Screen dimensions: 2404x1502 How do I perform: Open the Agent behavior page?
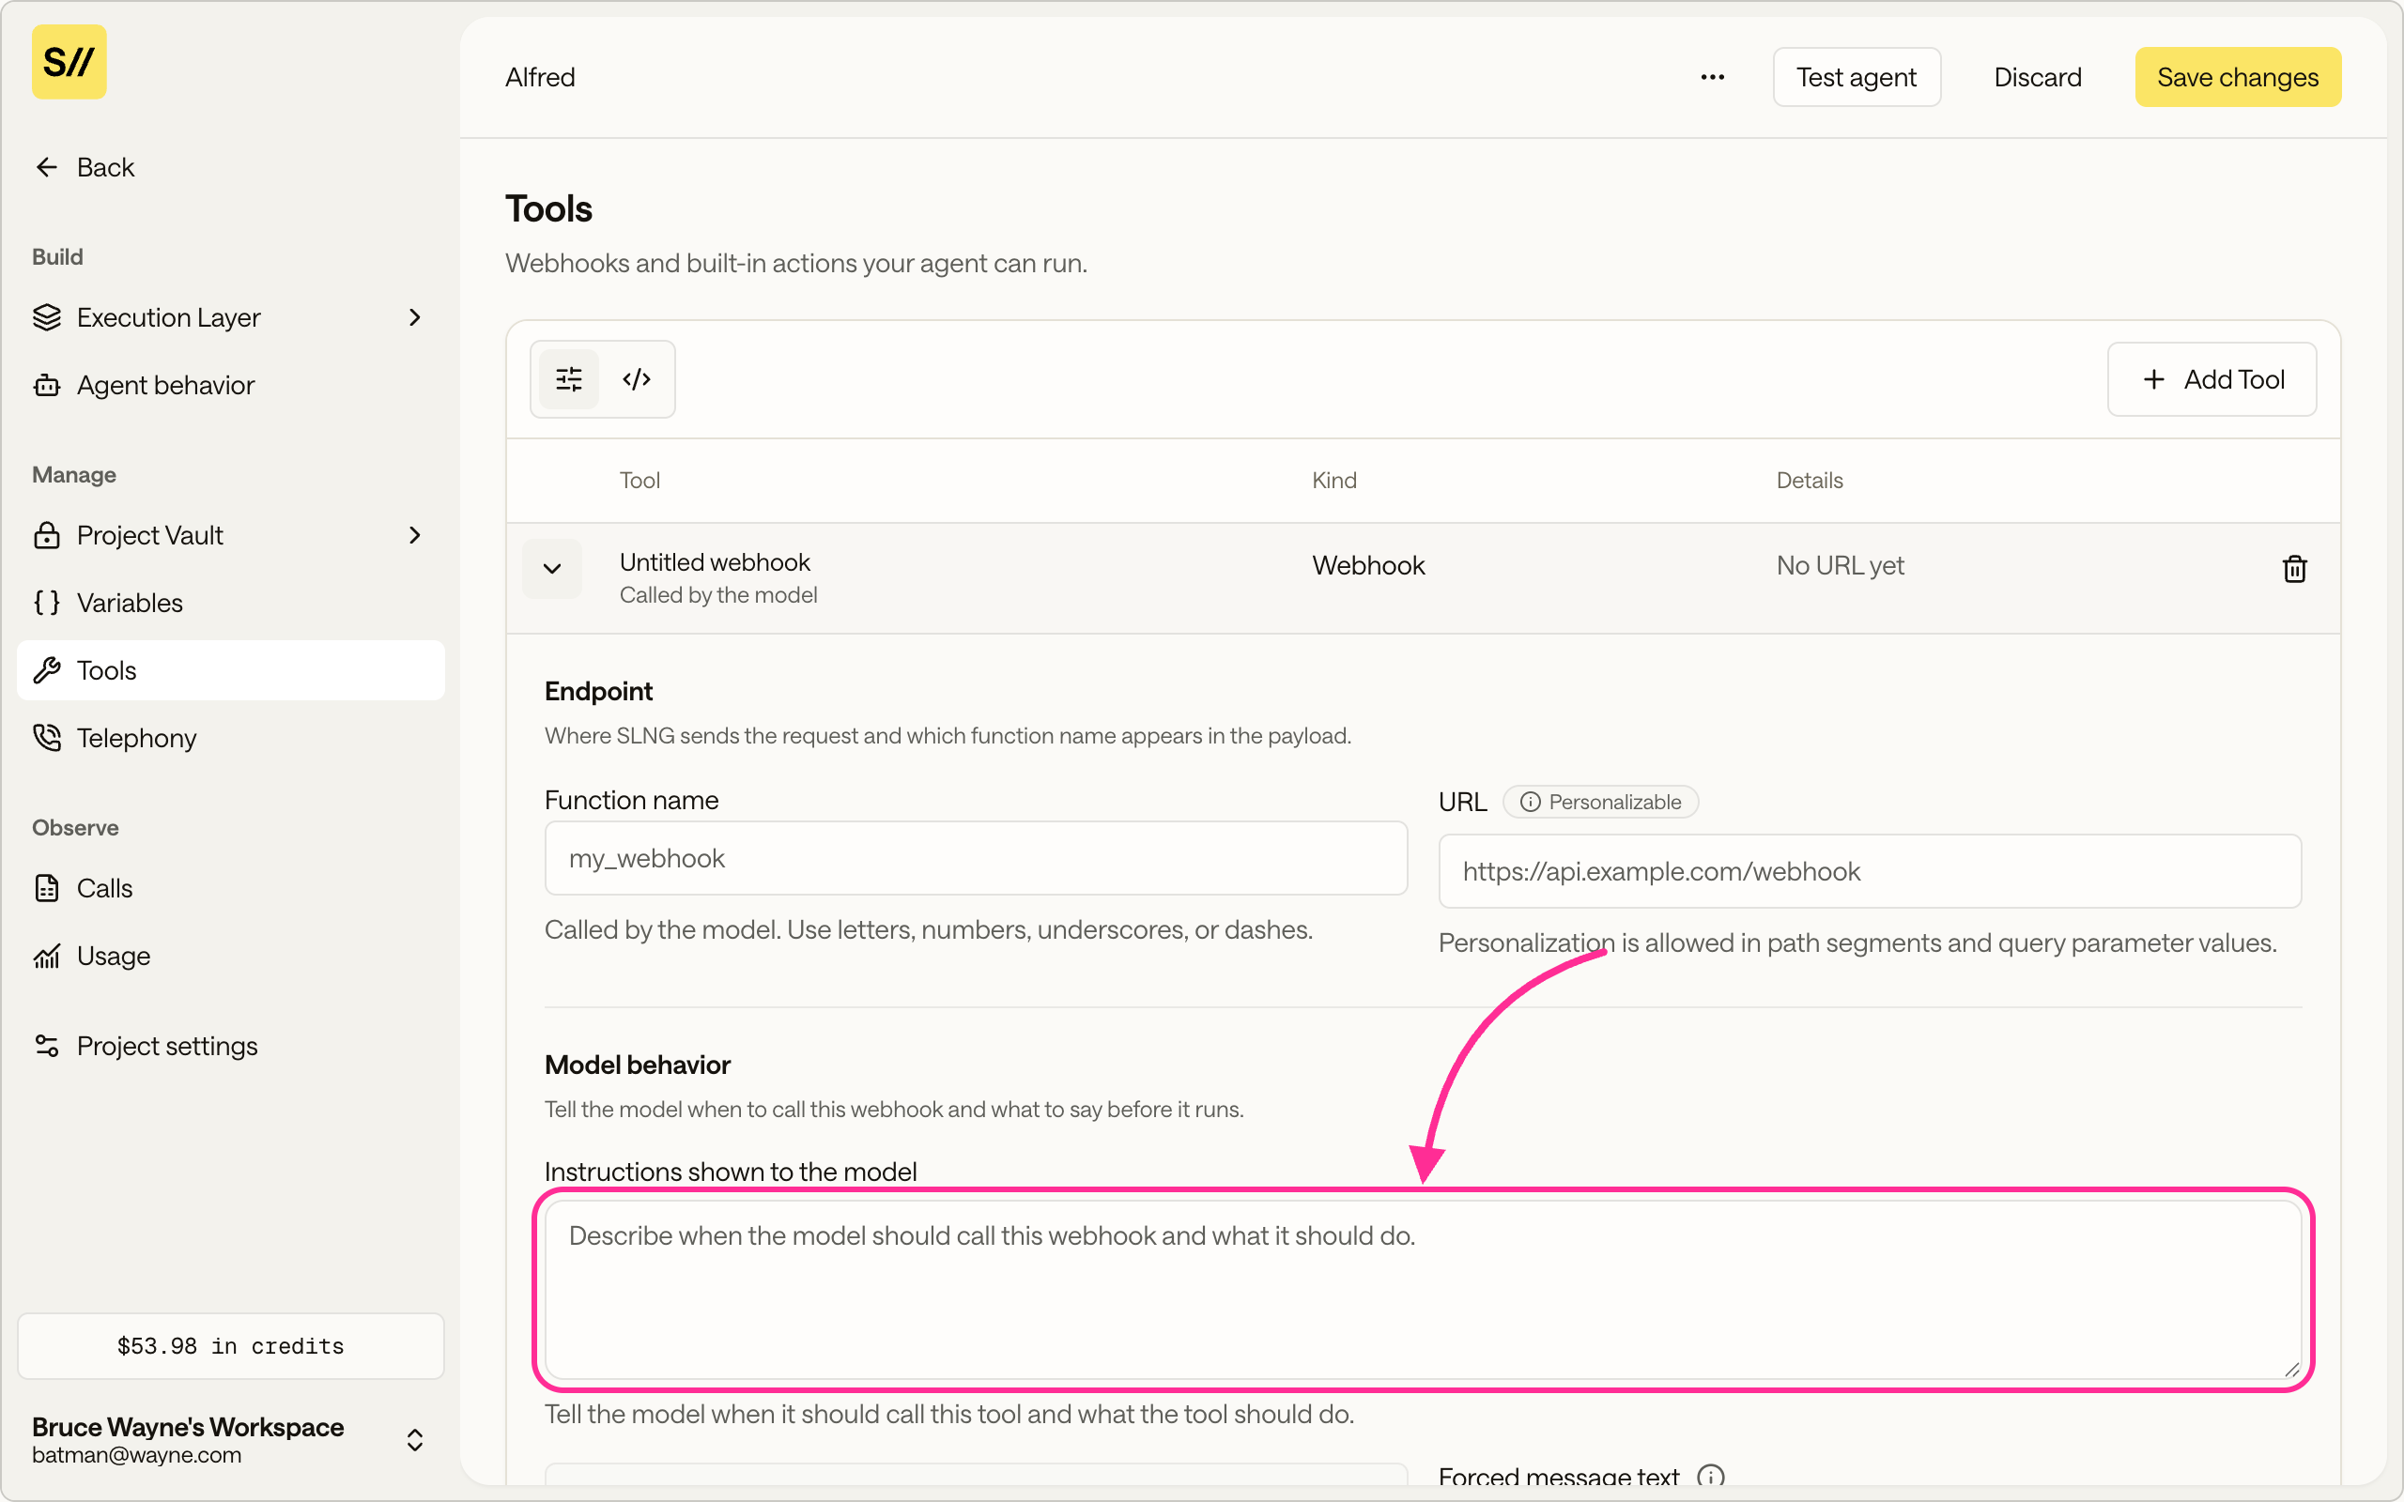230,385
